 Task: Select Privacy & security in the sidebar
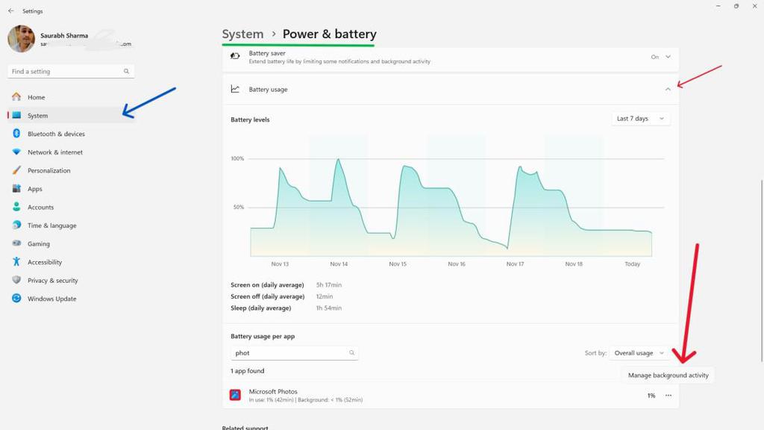52,281
